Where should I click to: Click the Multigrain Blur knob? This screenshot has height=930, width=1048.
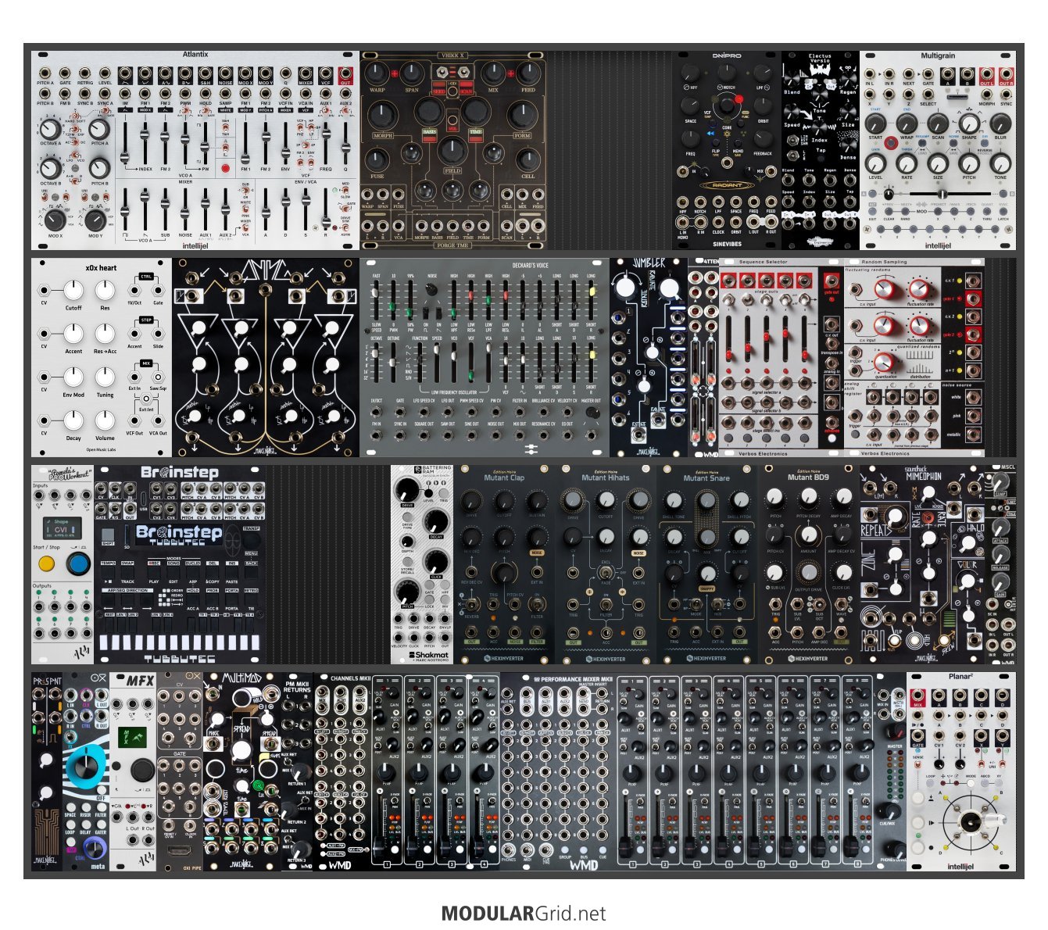pyautogui.click(x=1000, y=123)
